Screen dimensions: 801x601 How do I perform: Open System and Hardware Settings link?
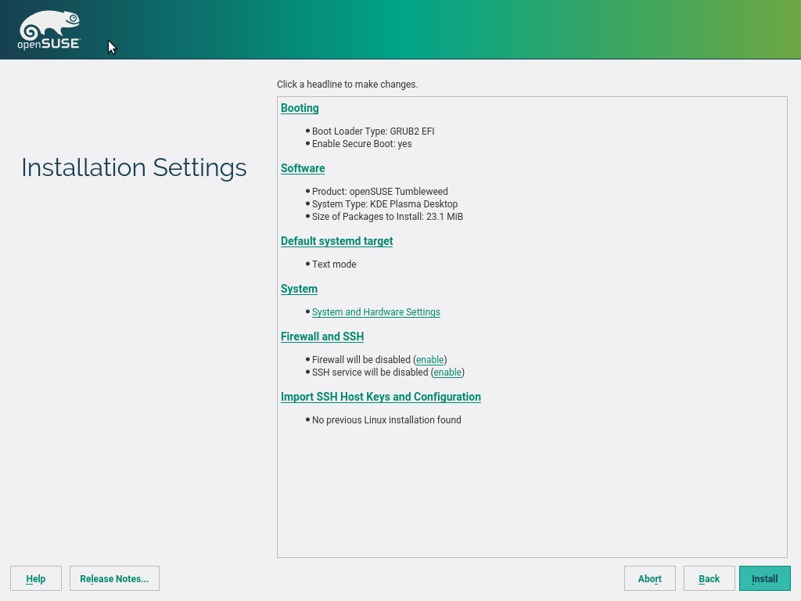coord(375,312)
